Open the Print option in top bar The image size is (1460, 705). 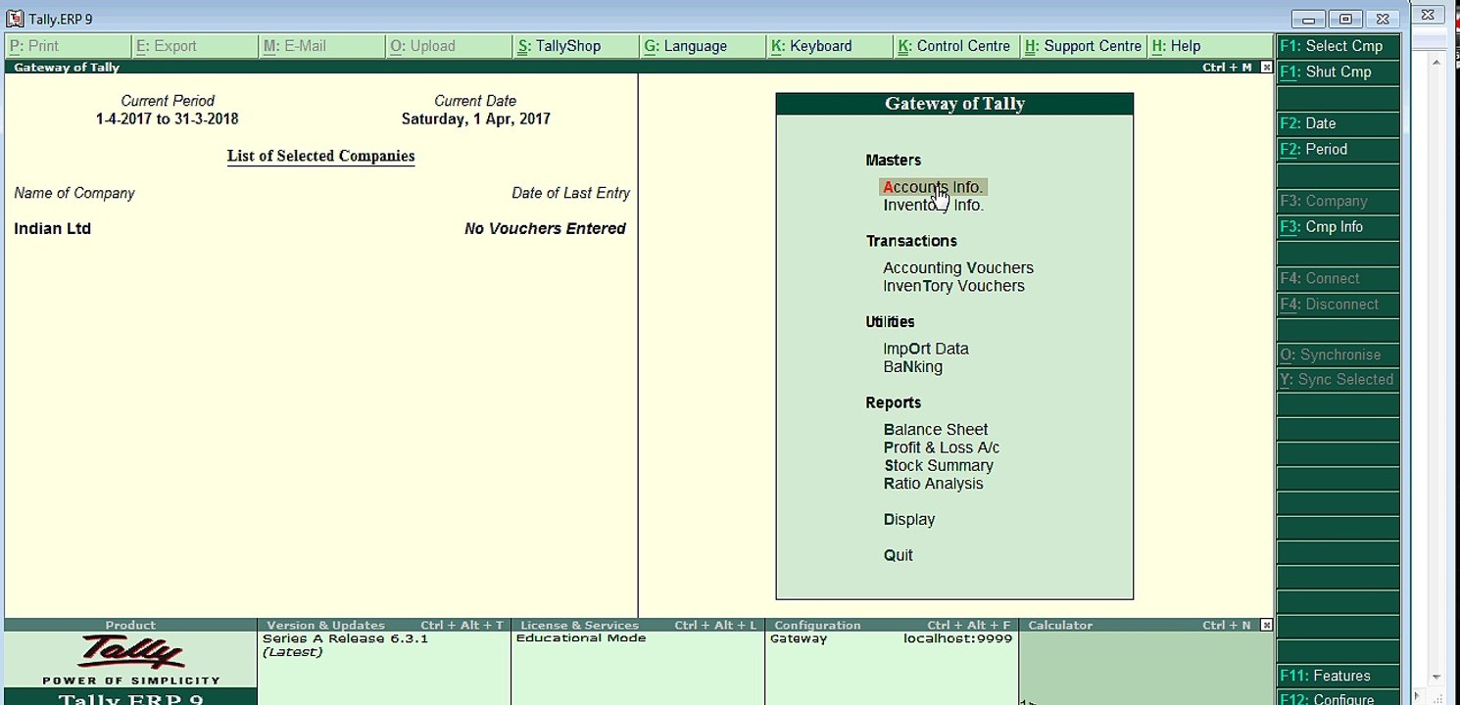click(68, 46)
